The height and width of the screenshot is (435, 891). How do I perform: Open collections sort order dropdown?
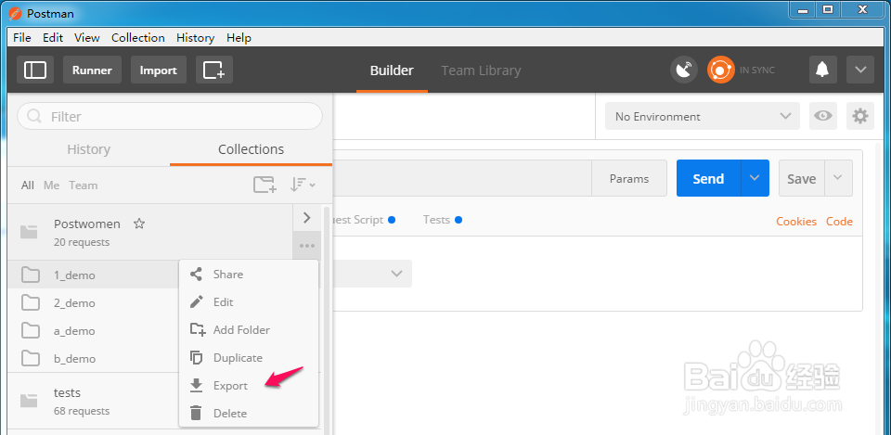click(303, 185)
